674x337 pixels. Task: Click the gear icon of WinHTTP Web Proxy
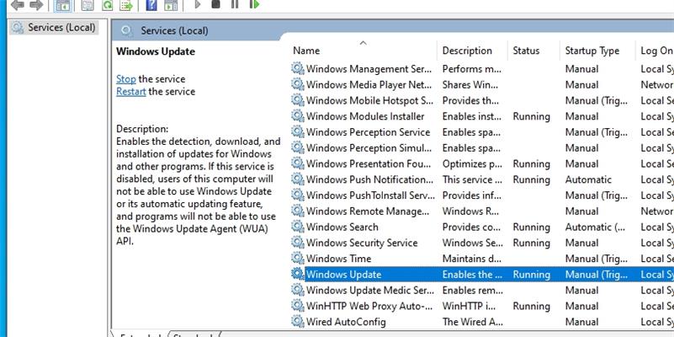tap(298, 306)
